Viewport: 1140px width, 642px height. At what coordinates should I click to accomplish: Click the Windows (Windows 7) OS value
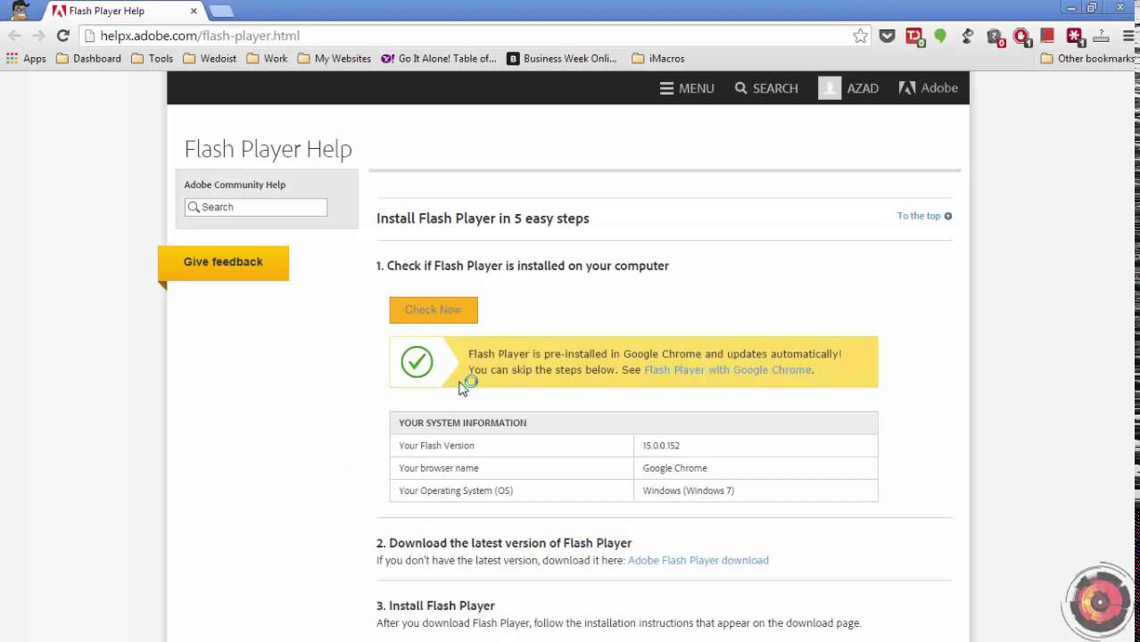[x=688, y=490]
